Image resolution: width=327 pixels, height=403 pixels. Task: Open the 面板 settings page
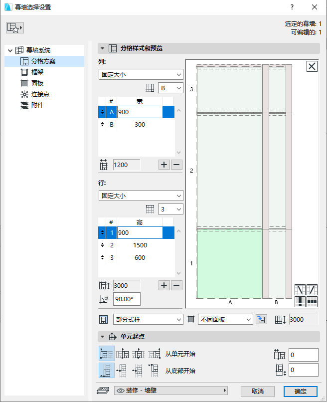tap(37, 83)
